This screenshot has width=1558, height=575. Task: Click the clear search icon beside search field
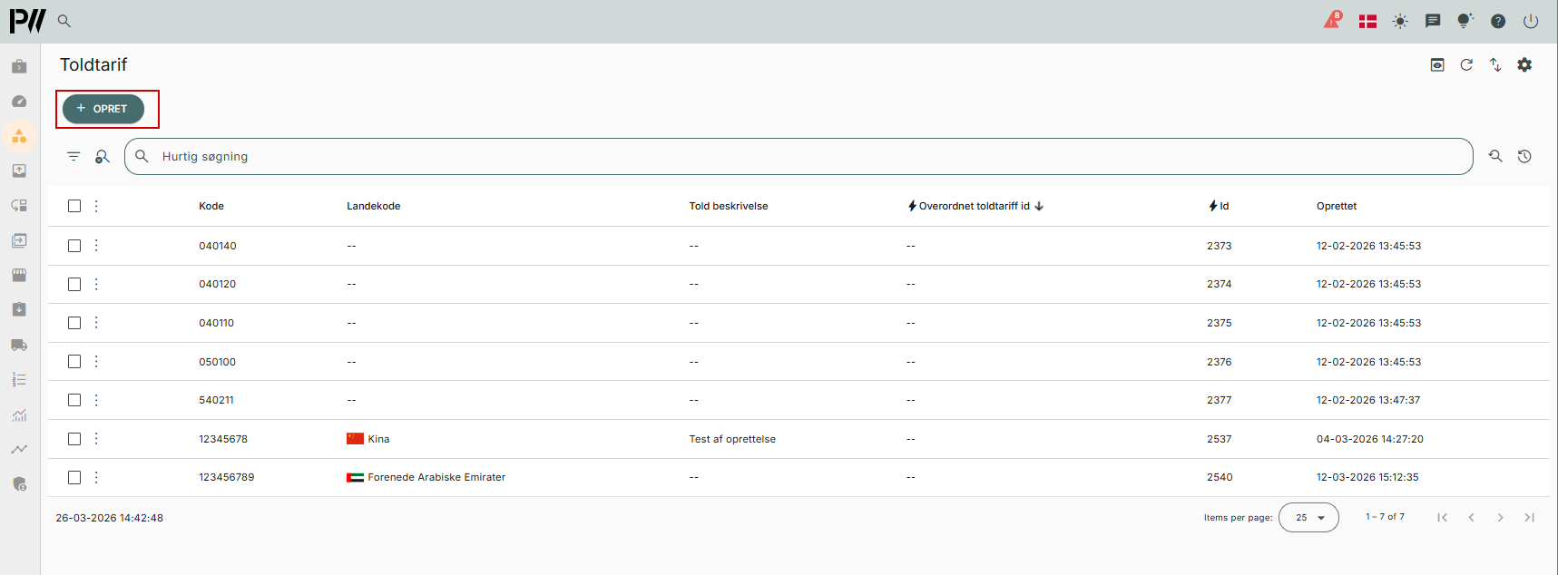point(1495,156)
